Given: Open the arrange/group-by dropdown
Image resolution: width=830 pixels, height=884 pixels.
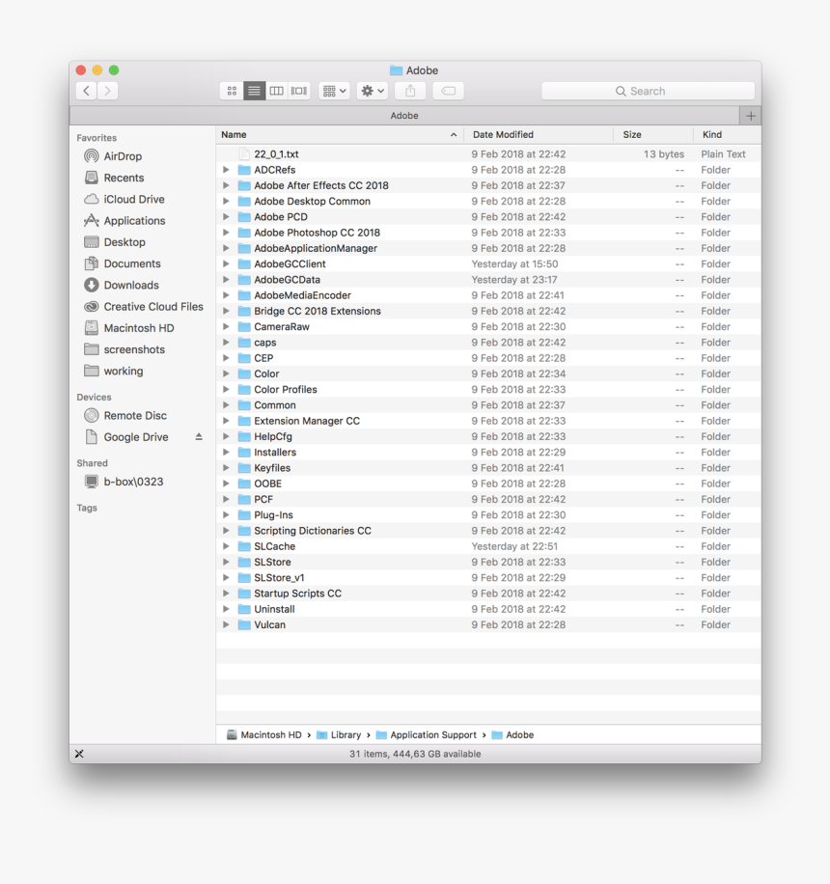Looking at the screenshot, I should [334, 91].
